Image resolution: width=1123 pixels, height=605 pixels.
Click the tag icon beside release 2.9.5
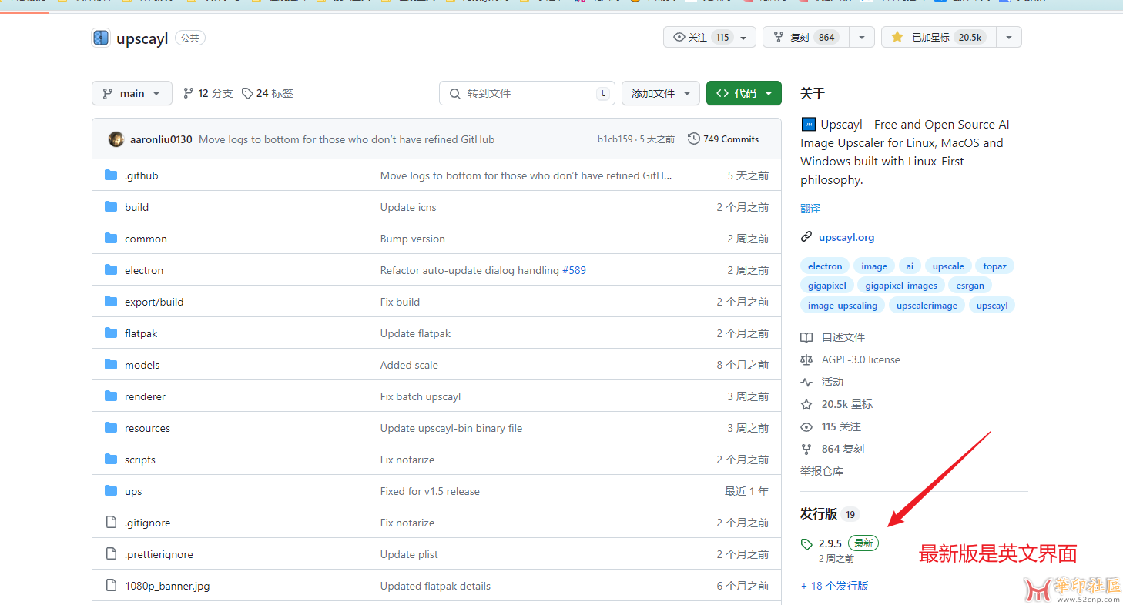(806, 543)
